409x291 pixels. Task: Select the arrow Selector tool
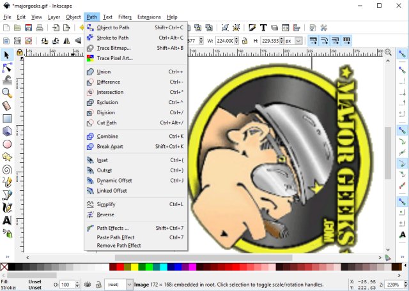coord(7,55)
